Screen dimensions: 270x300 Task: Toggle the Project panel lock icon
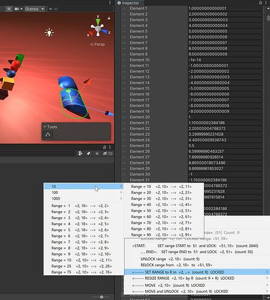pos(104,147)
